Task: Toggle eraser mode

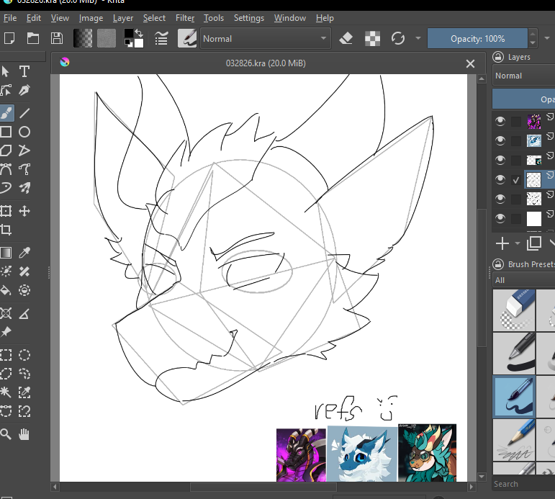Action: (x=346, y=38)
